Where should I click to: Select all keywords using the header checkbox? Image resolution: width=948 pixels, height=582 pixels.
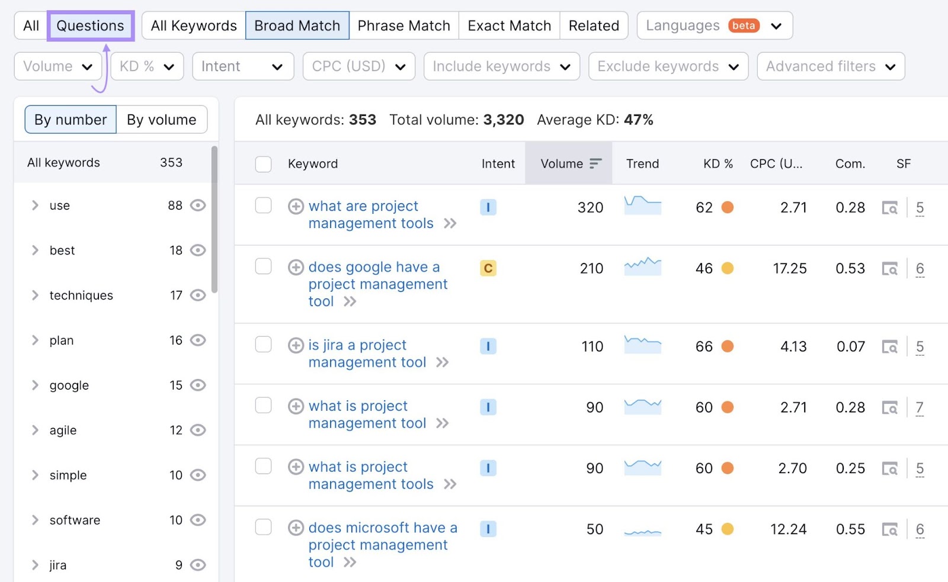263,164
